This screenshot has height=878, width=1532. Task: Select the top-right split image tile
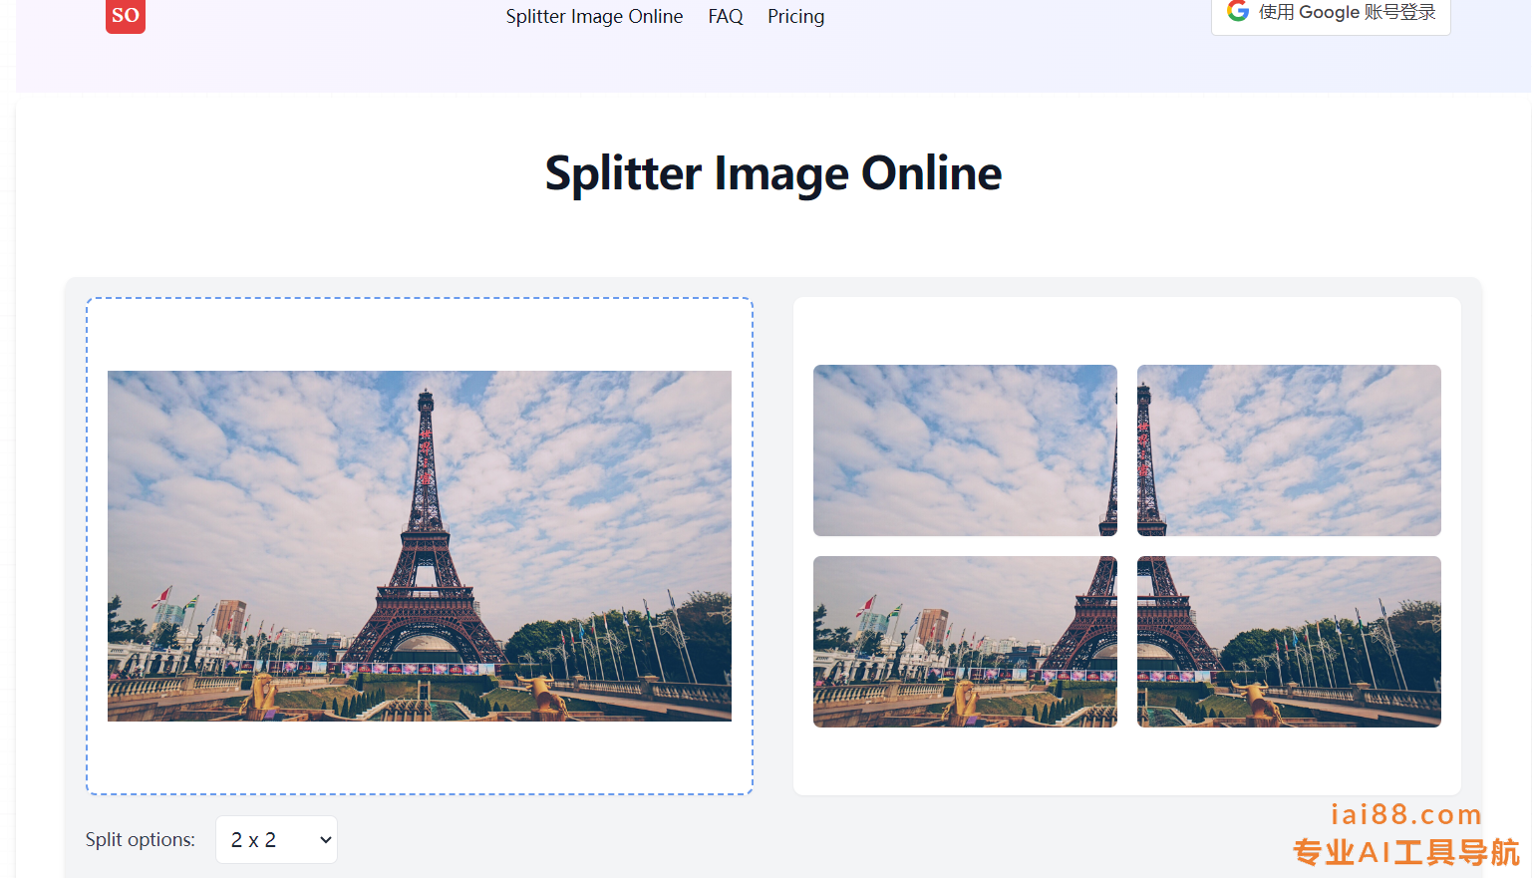[1289, 450]
